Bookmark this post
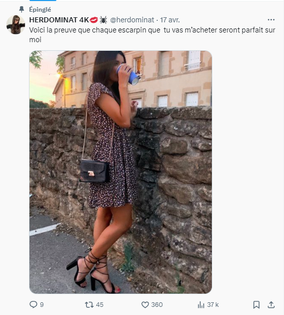 tap(256, 305)
